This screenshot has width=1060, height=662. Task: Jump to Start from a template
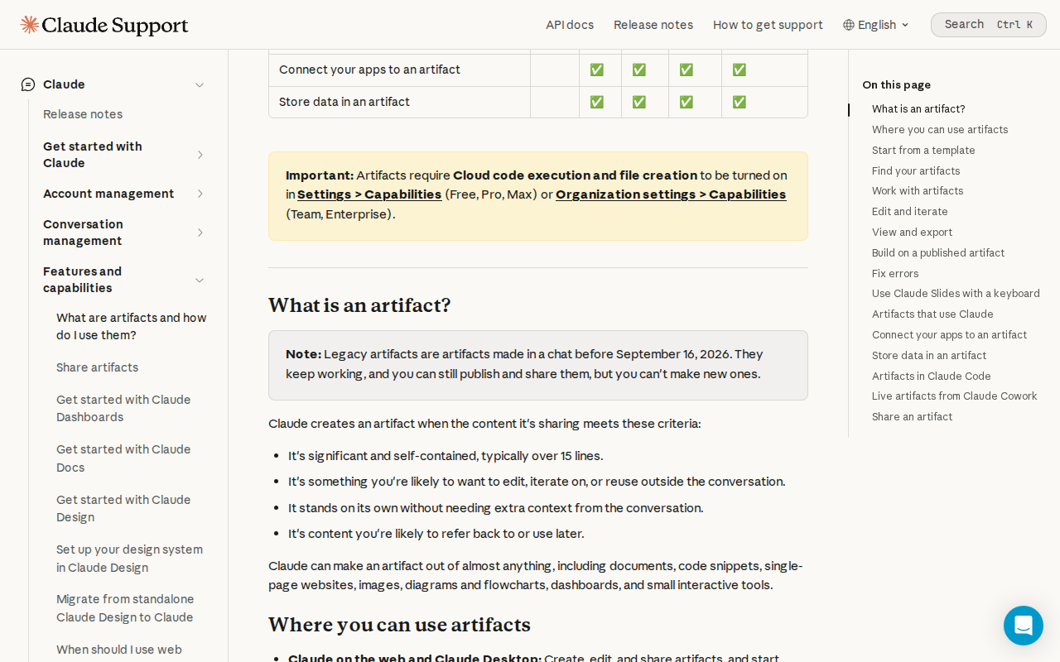[x=923, y=151]
